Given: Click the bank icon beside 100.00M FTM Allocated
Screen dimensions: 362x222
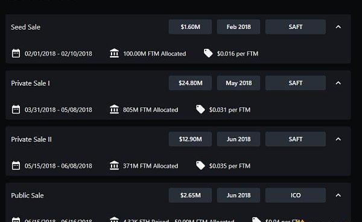Looking at the screenshot, I should (114, 53).
